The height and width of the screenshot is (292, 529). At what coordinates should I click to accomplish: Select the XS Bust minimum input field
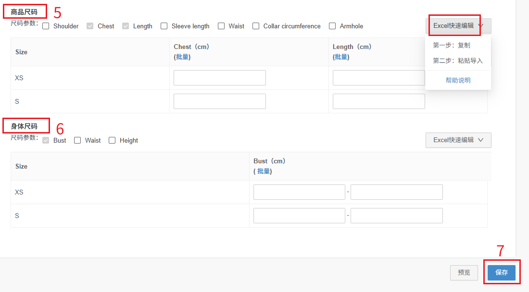coord(299,192)
